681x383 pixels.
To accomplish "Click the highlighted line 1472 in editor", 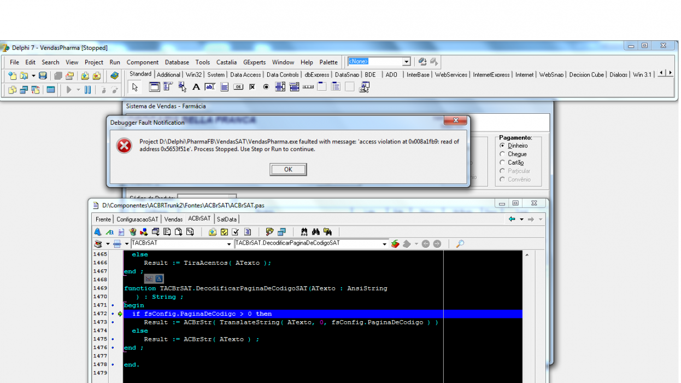I will click(322, 314).
